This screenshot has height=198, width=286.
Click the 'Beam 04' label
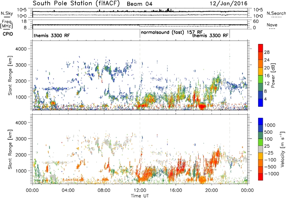pos(139,4)
